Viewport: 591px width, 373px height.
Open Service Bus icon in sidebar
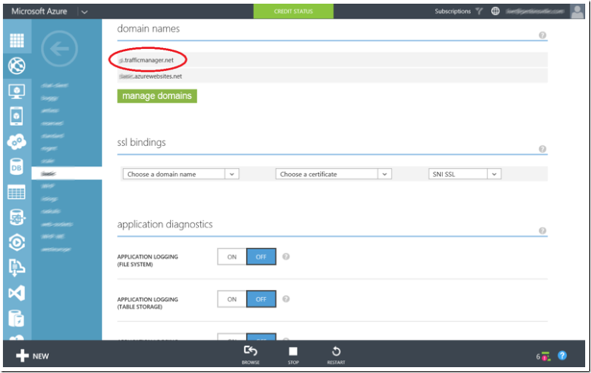pos(16,268)
